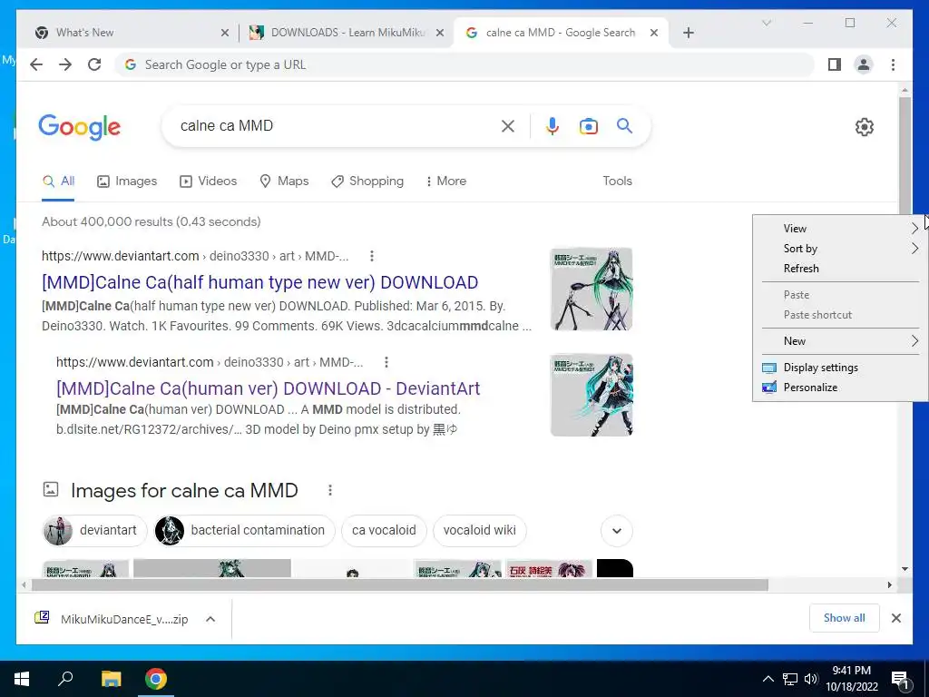Screen dimensions: 929x697
Task: Open the half human type result thumbnail
Action: (x=592, y=290)
